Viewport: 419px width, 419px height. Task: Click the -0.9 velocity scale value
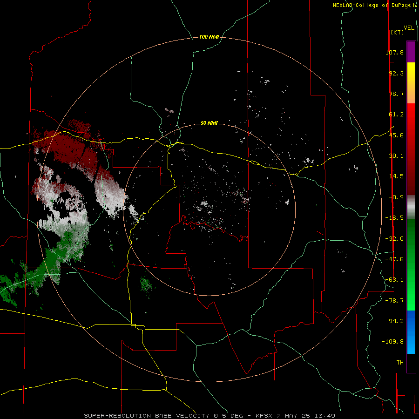pyautogui.click(x=396, y=197)
